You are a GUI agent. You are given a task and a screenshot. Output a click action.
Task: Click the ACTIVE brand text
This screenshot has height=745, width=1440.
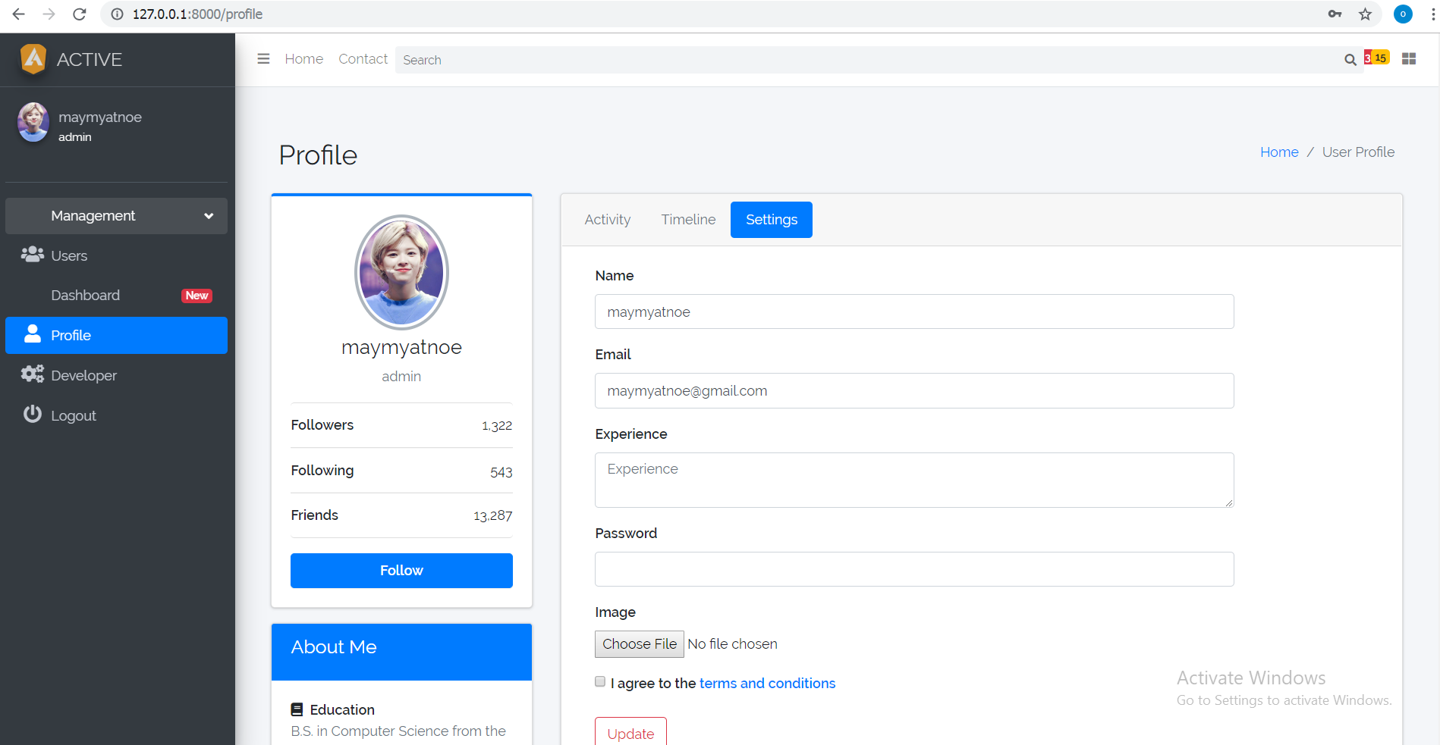click(90, 60)
